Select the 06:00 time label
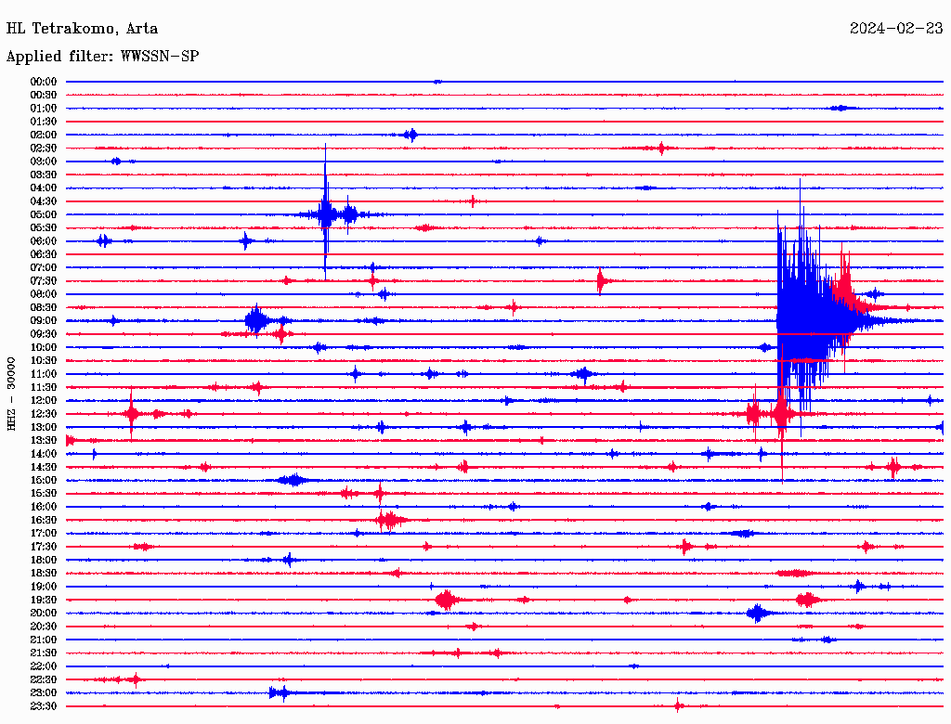Viewport: 951px width, 724px height. click(44, 240)
